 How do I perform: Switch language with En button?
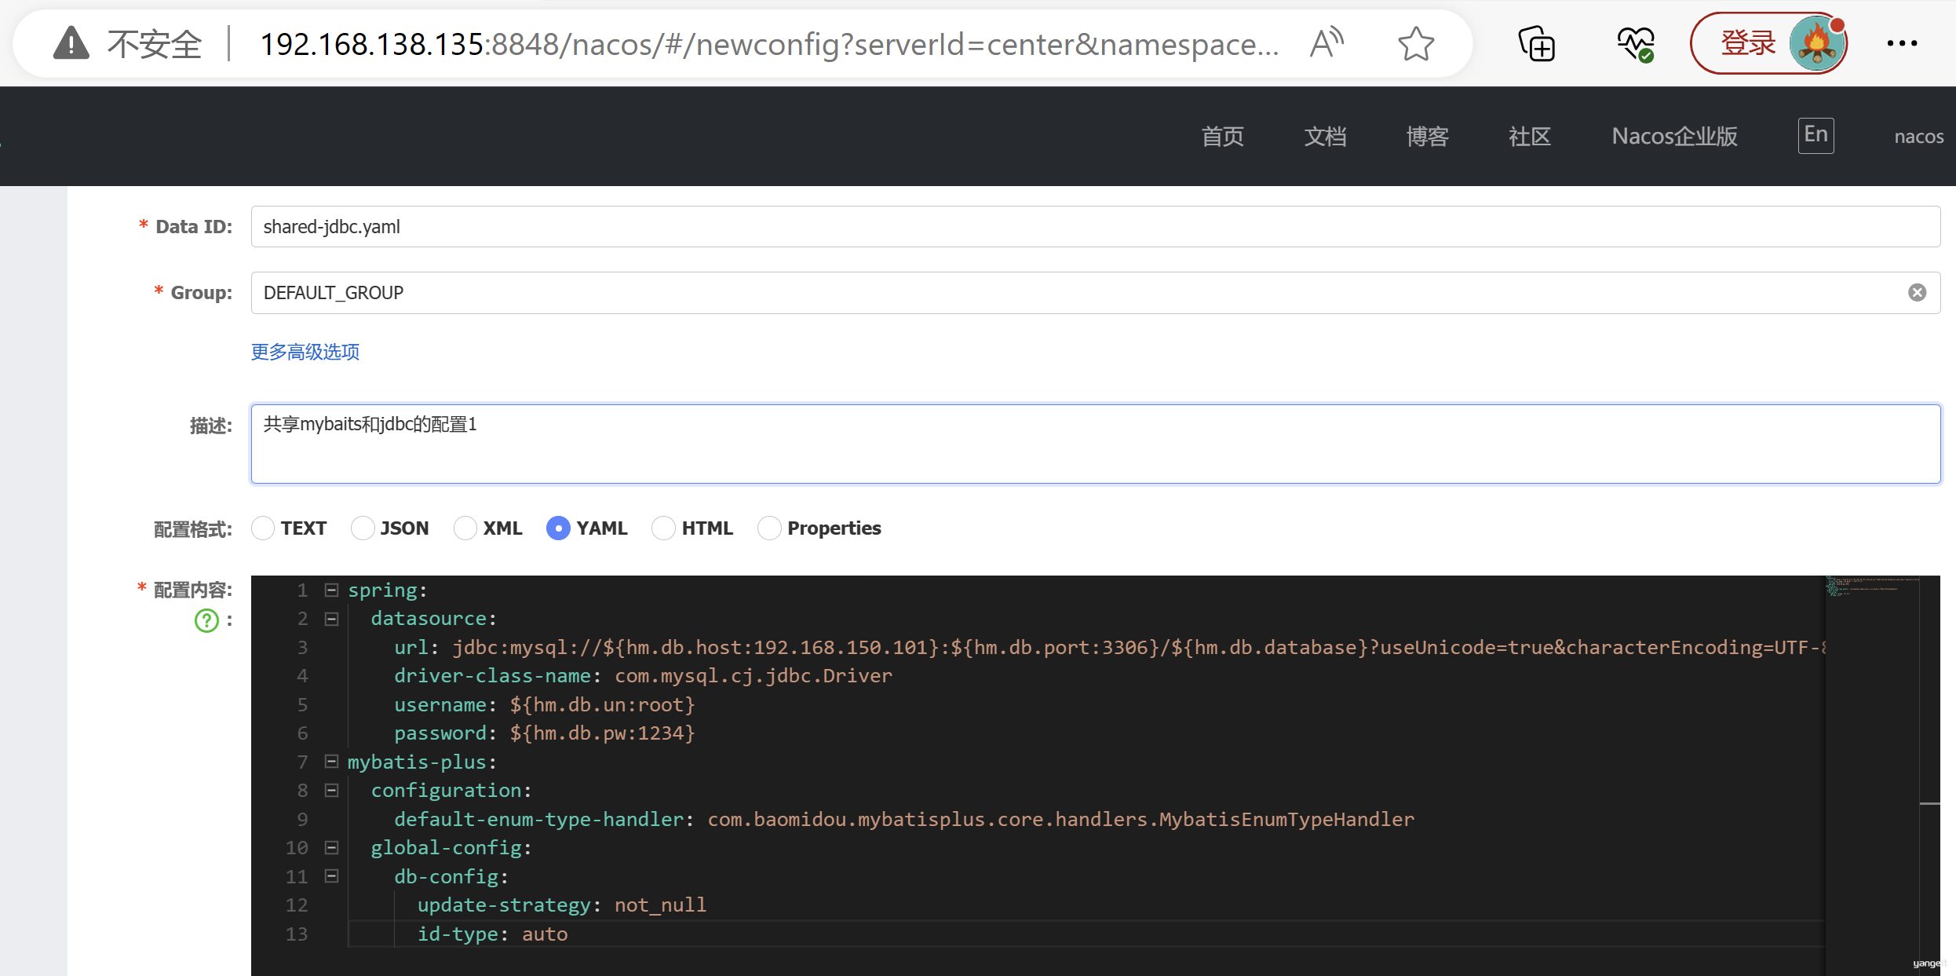pos(1816,135)
